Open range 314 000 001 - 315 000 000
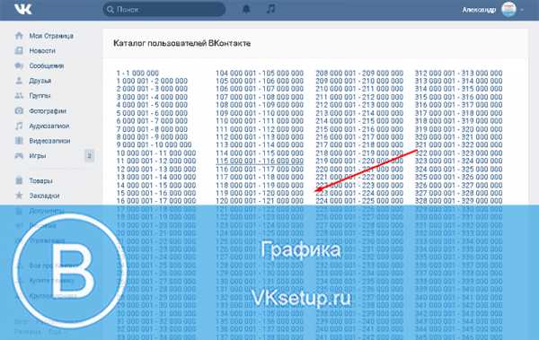The width and height of the screenshot is (539, 340). click(458, 89)
